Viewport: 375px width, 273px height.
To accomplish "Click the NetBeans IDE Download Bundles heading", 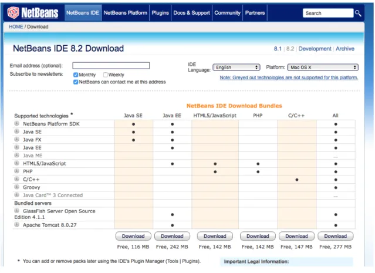I will [234, 106].
